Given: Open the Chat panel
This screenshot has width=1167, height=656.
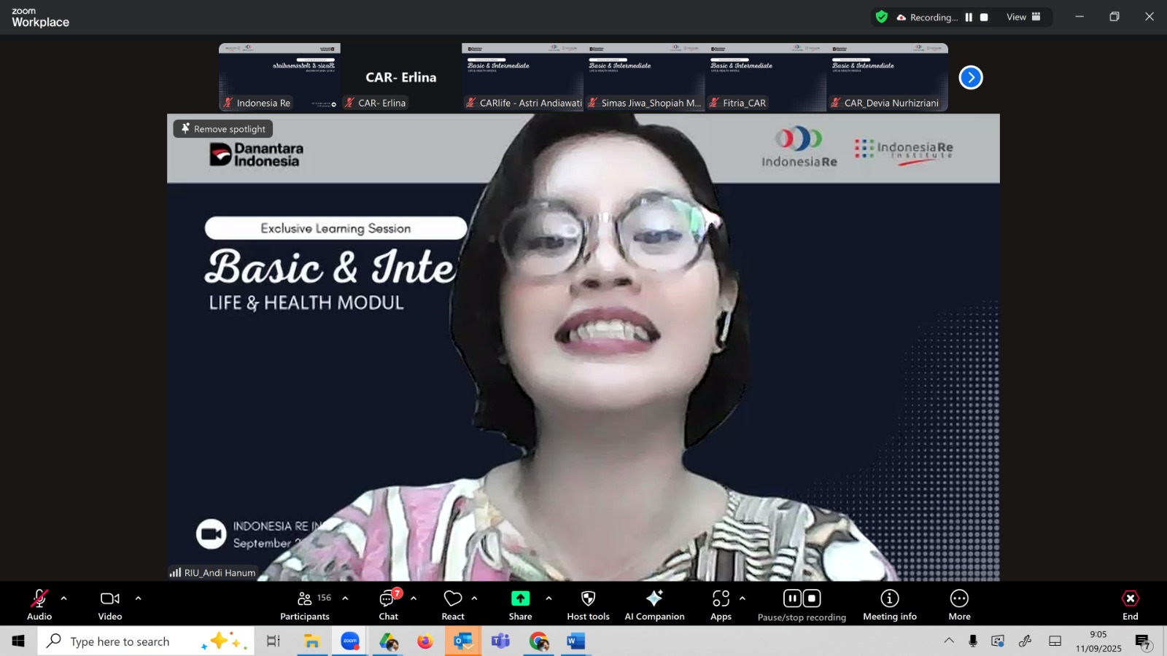Looking at the screenshot, I should 388,604.
